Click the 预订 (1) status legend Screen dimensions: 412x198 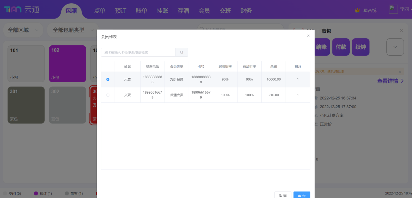43,193
